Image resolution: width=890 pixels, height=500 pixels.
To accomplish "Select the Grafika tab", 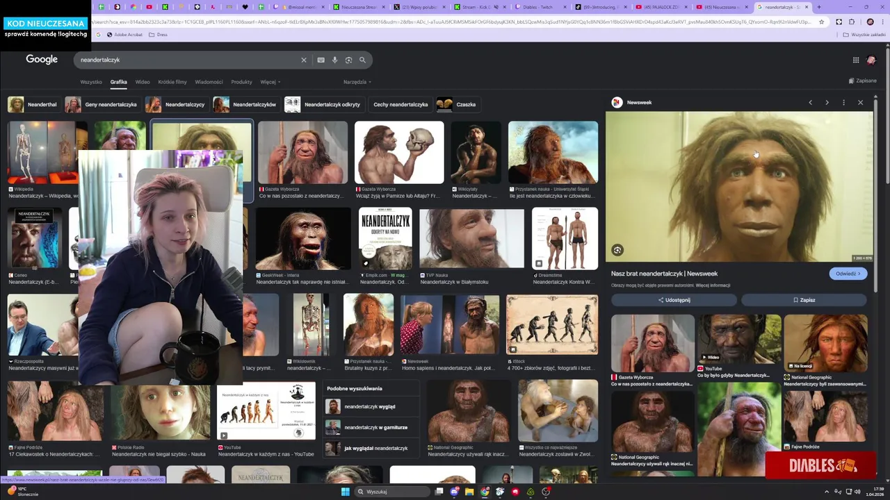I will [118, 82].
